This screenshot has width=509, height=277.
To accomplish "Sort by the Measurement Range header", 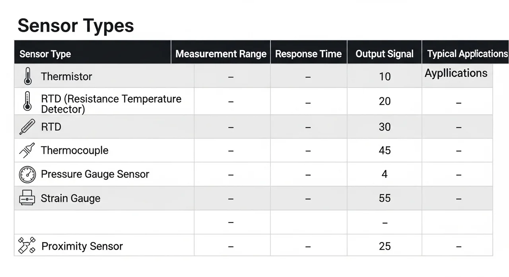I will [221, 54].
